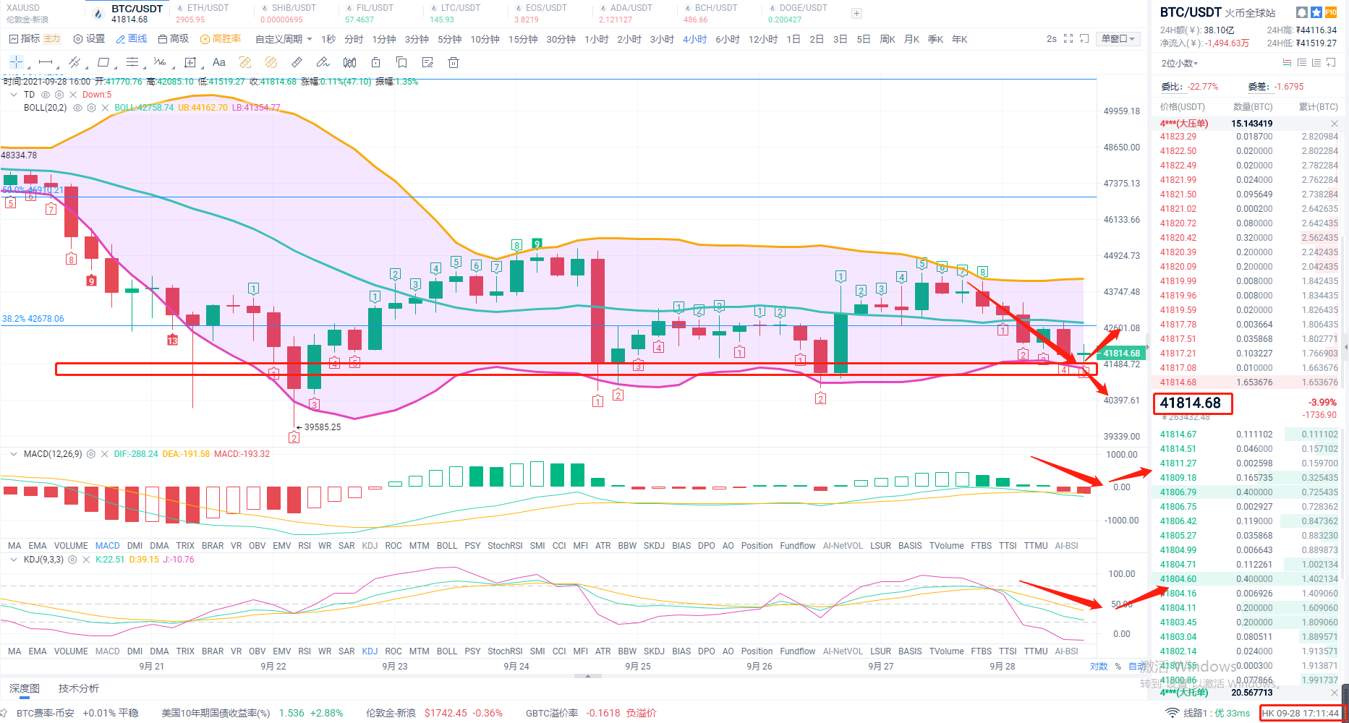
Task: Collapse the TD main indicator chevron
Action: click(x=14, y=95)
